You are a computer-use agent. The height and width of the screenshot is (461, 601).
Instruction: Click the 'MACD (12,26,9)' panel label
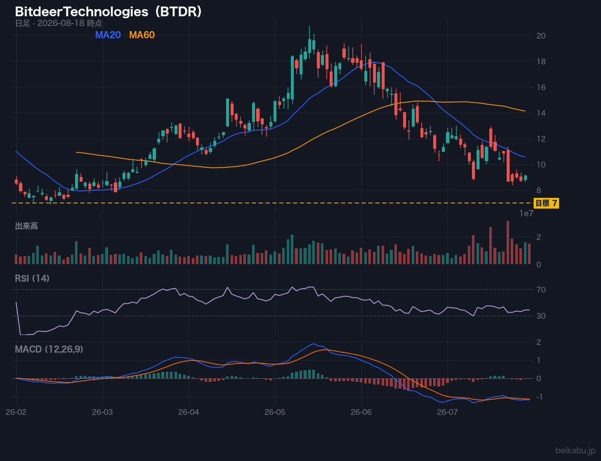(x=49, y=349)
